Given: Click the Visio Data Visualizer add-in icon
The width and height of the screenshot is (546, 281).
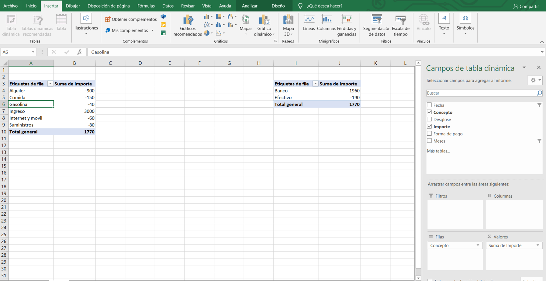Looking at the screenshot, I should tap(163, 16).
